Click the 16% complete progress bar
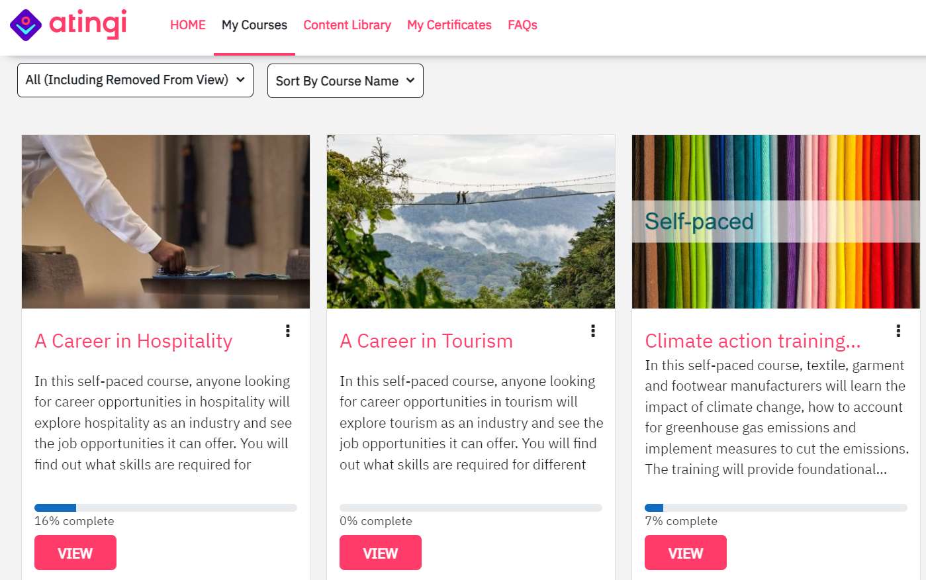 tap(165, 508)
